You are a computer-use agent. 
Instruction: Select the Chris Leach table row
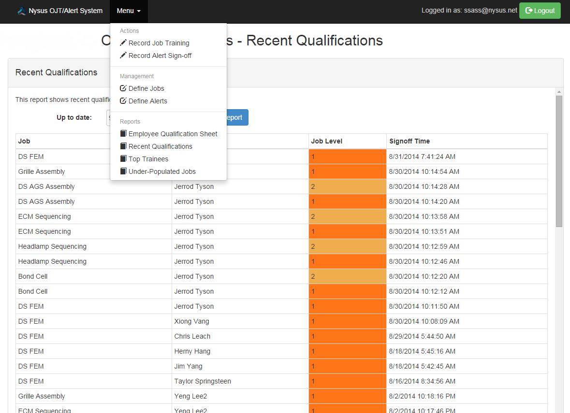pos(192,336)
